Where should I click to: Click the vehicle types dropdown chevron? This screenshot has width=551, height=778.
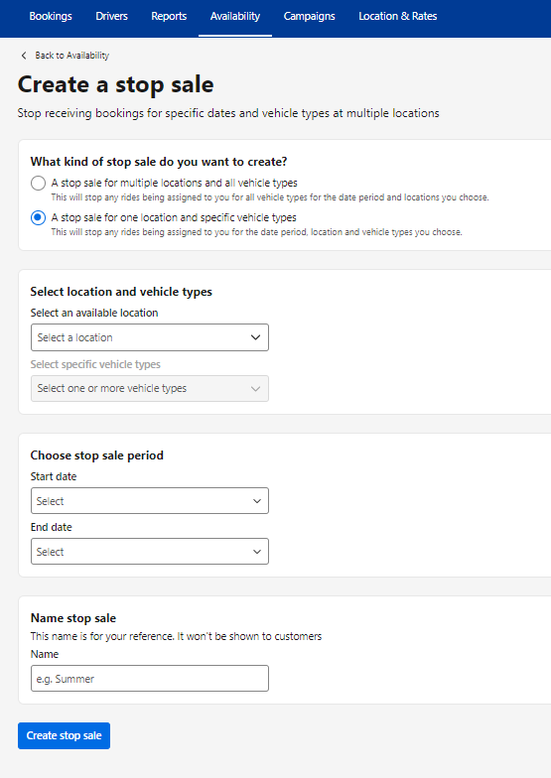click(256, 389)
